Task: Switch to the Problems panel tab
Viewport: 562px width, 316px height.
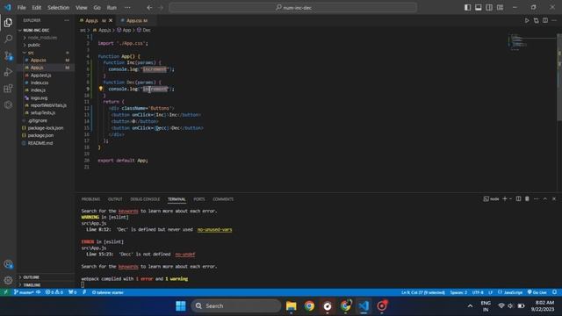Action: (90, 199)
